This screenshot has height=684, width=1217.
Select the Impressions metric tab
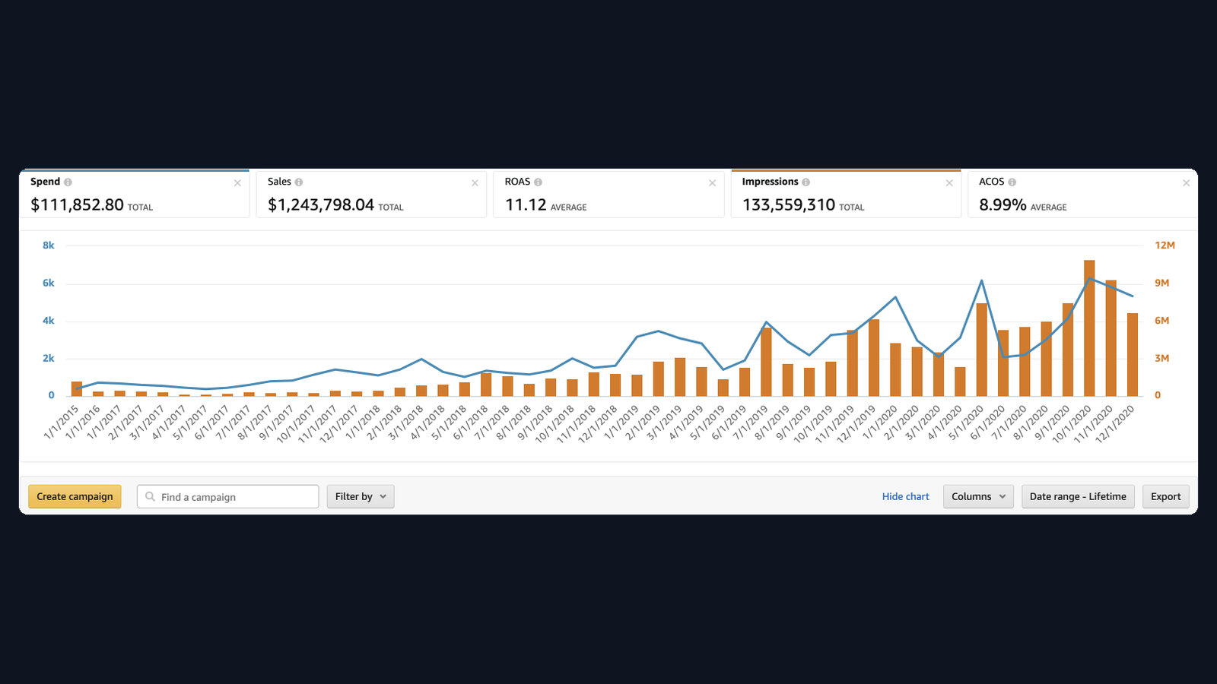point(846,194)
